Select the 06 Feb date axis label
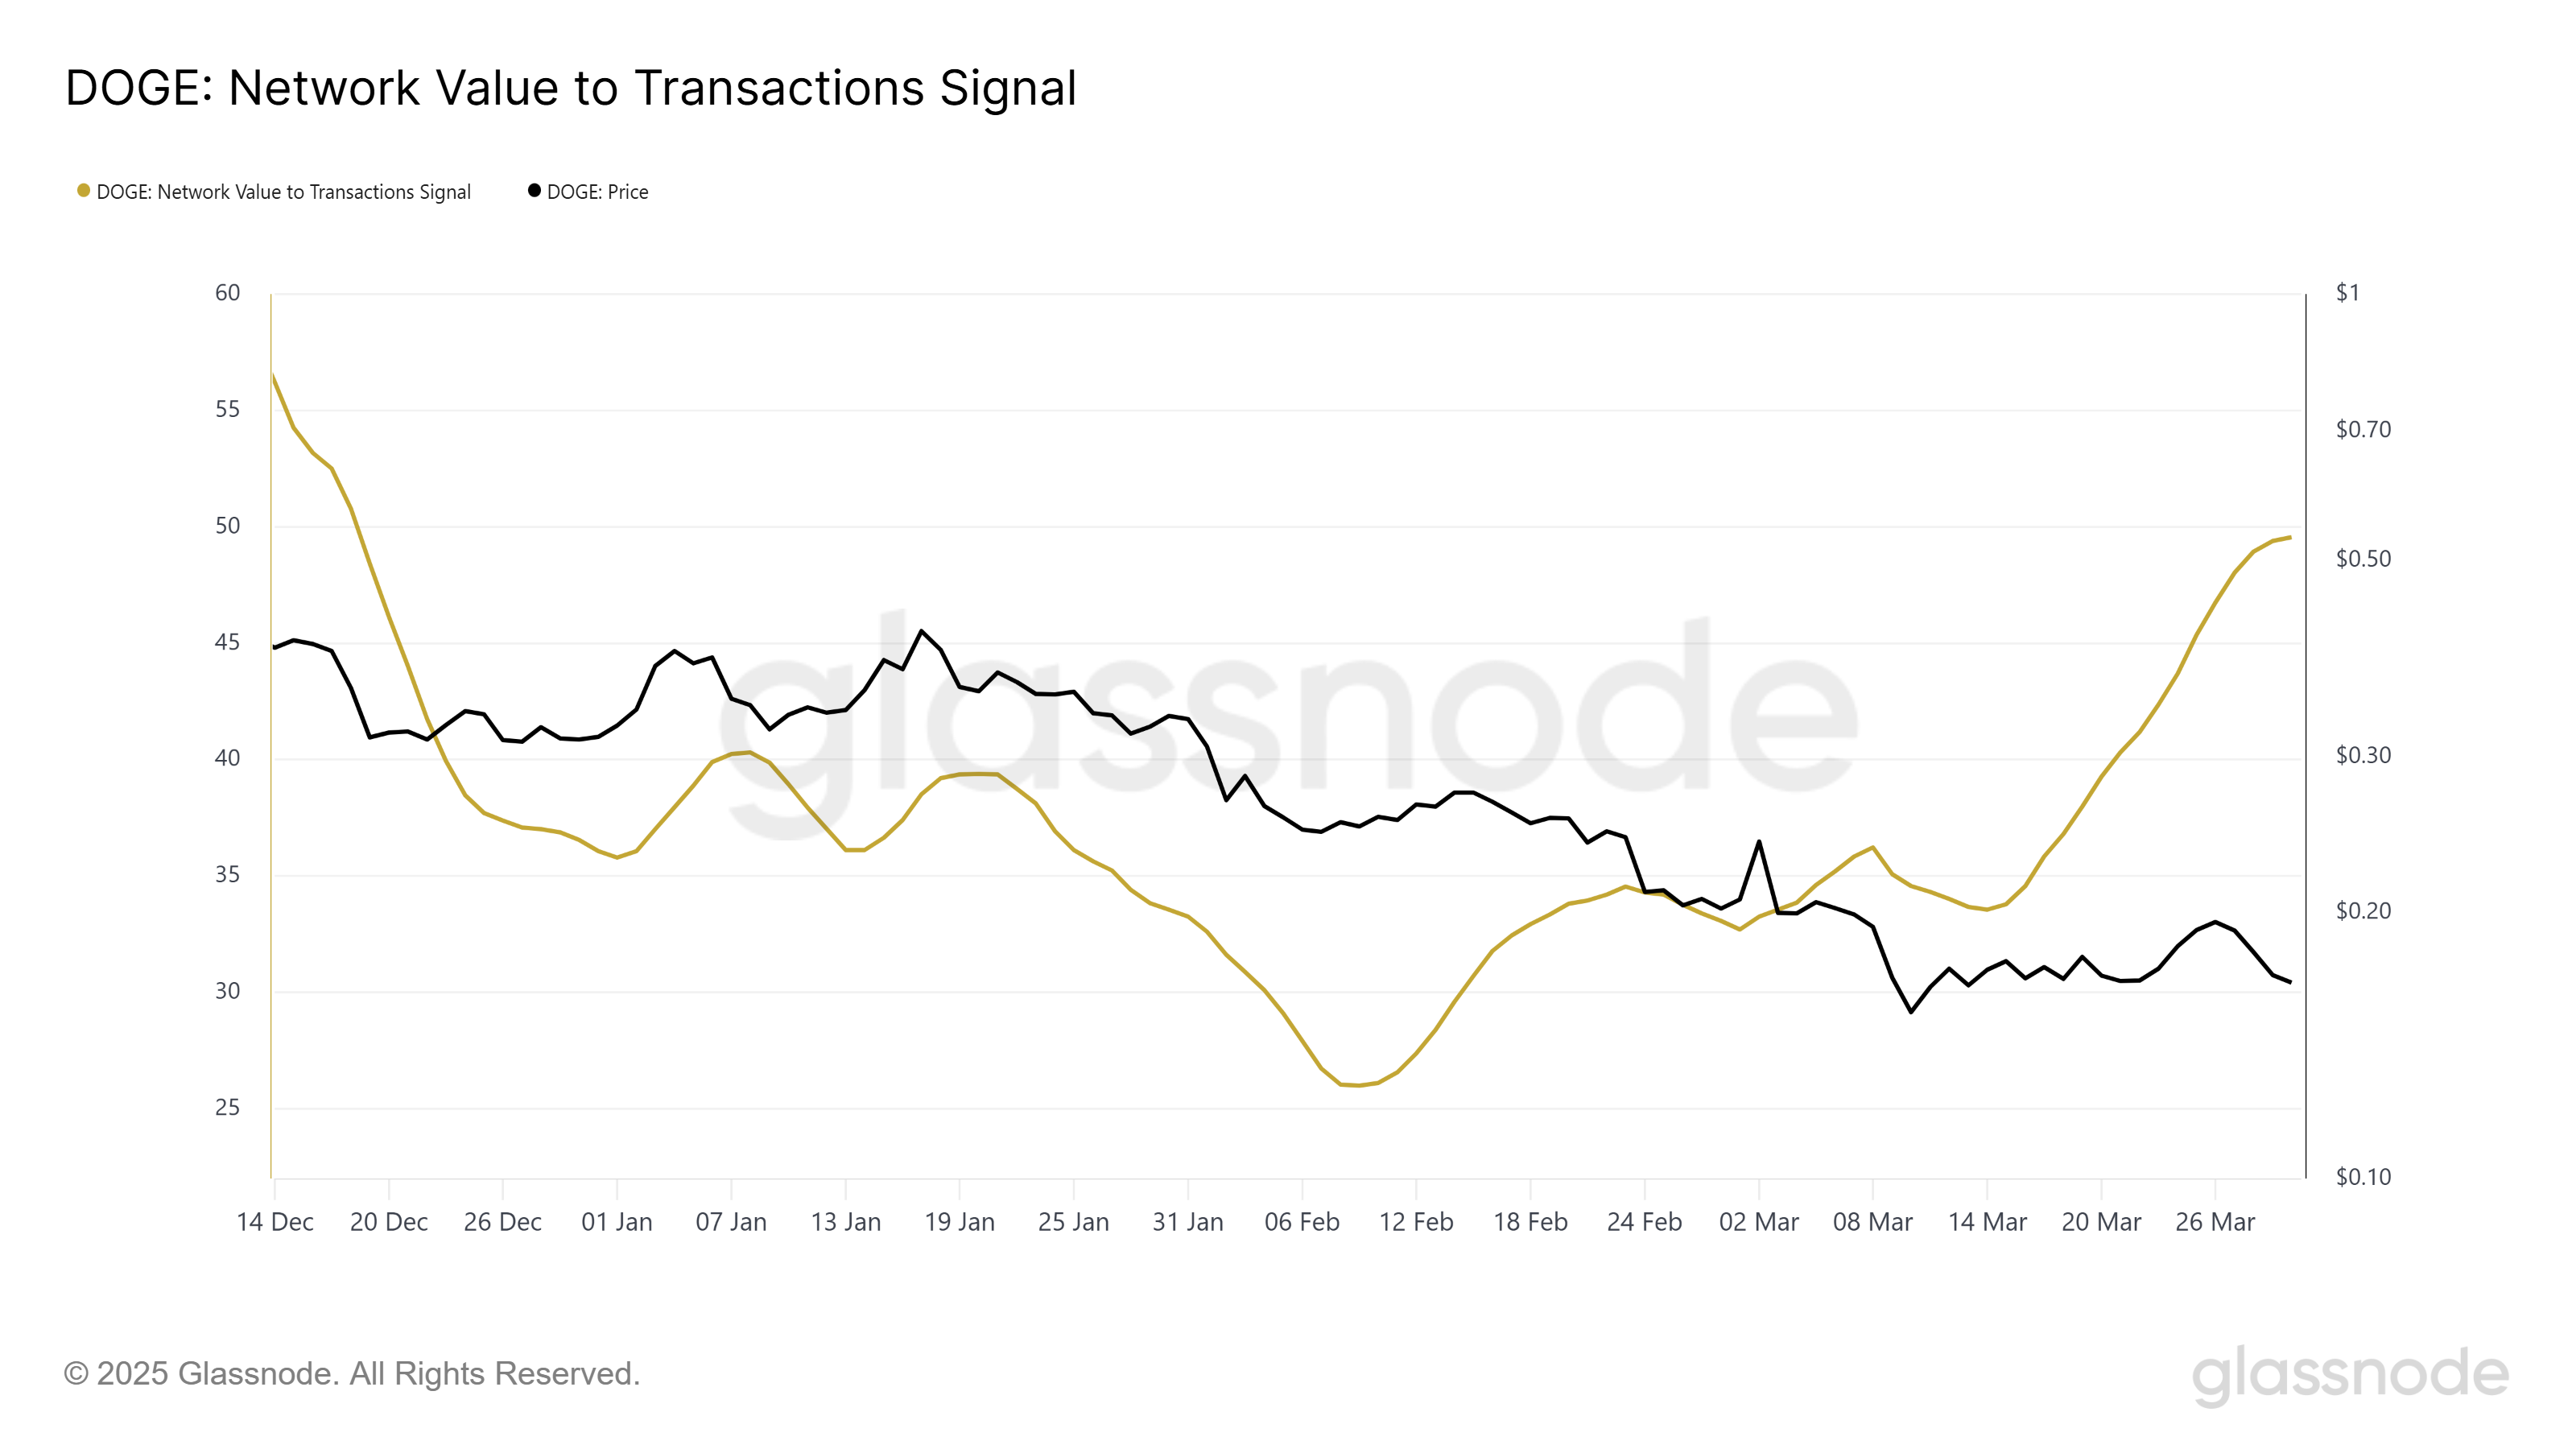2576x1449 pixels. coord(1302,1222)
